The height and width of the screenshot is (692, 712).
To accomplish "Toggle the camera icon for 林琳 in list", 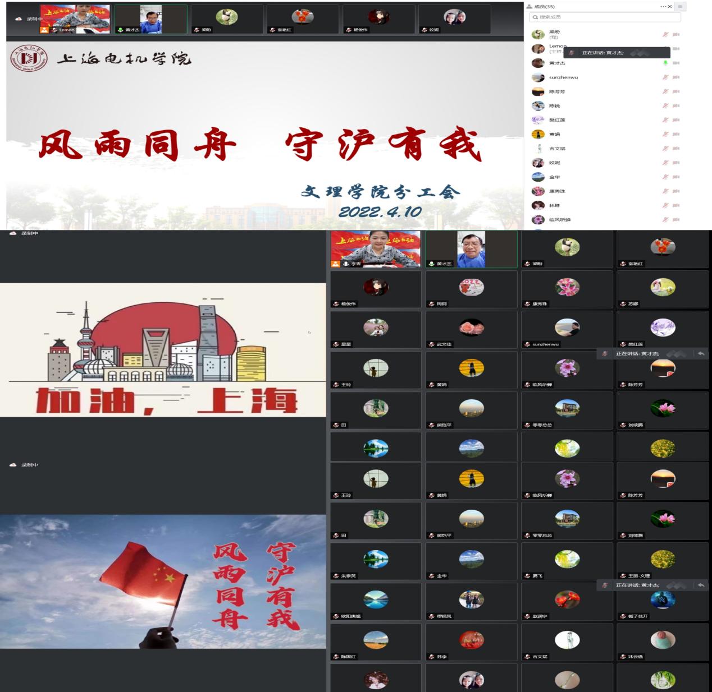I will point(676,206).
